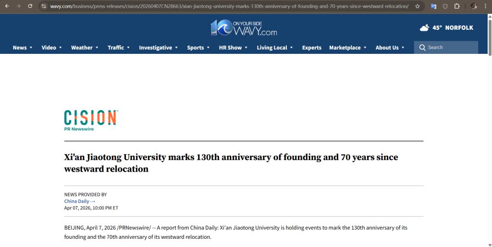Bookmark this page with star icon

coord(418,6)
